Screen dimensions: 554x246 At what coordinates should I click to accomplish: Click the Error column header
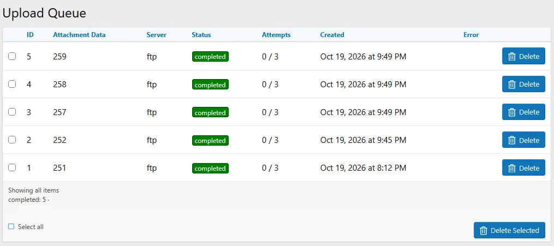pyautogui.click(x=472, y=35)
